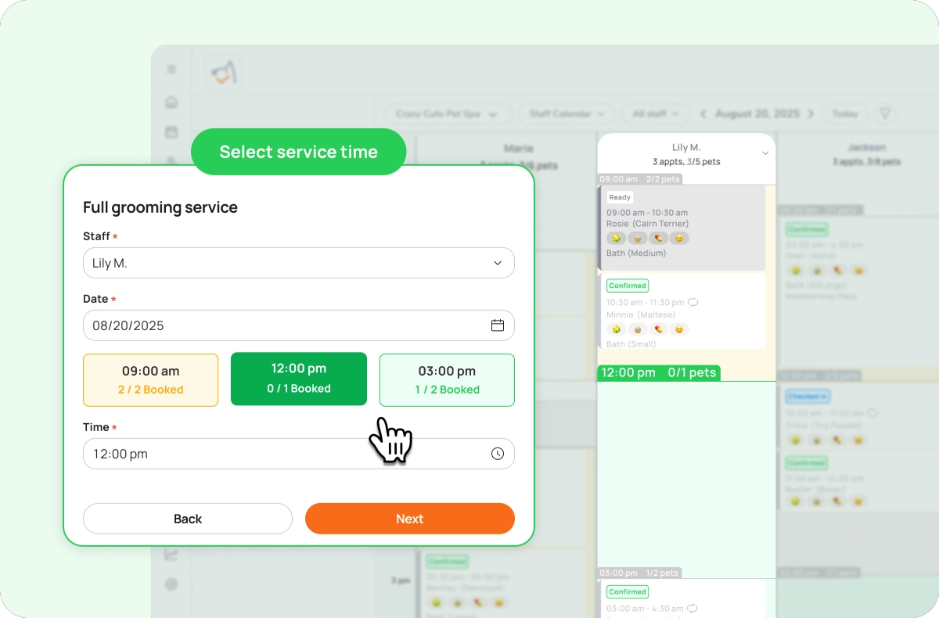Open the settings gear icon at sidebar bottom

[171, 584]
